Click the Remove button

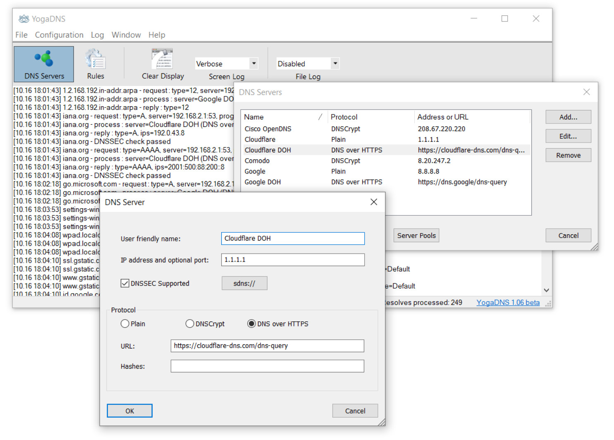(568, 155)
